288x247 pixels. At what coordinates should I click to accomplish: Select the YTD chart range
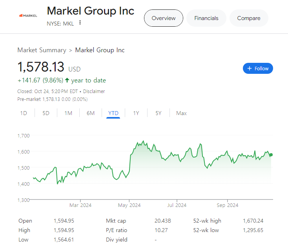tap(113, 113)
